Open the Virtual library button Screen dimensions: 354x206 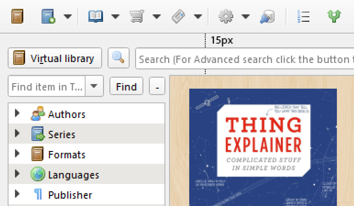tap(55, 58)
